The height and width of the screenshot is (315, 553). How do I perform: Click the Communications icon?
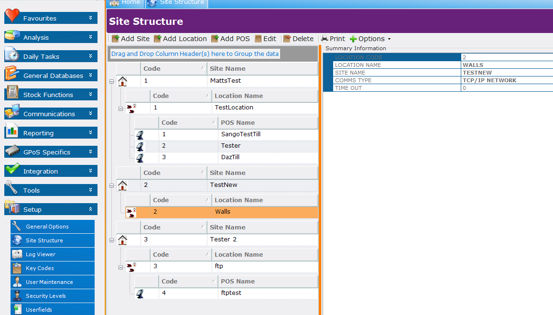pyautogui.click(x=12, y=111)
